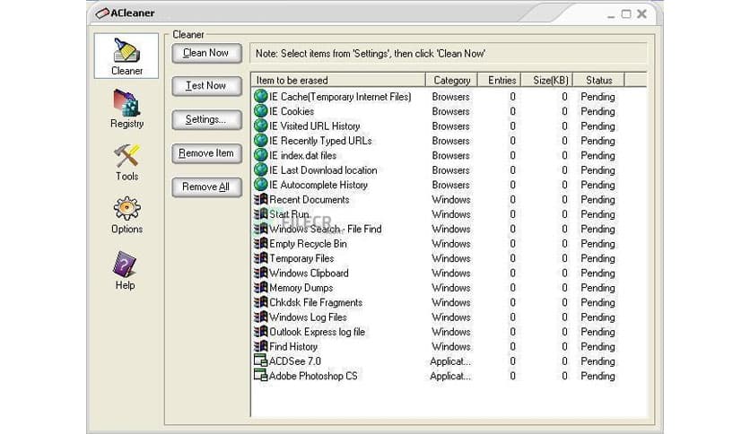
Task: Click application icon of Adobe Photoshop CS
Action: click(x=261, y=375)
